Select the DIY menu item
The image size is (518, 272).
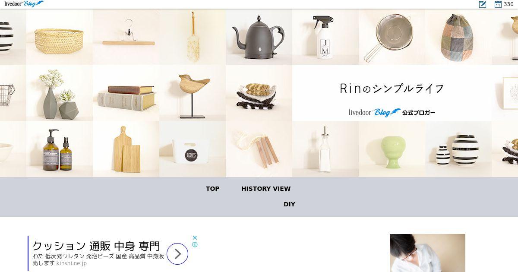click(x=289, y=204)
